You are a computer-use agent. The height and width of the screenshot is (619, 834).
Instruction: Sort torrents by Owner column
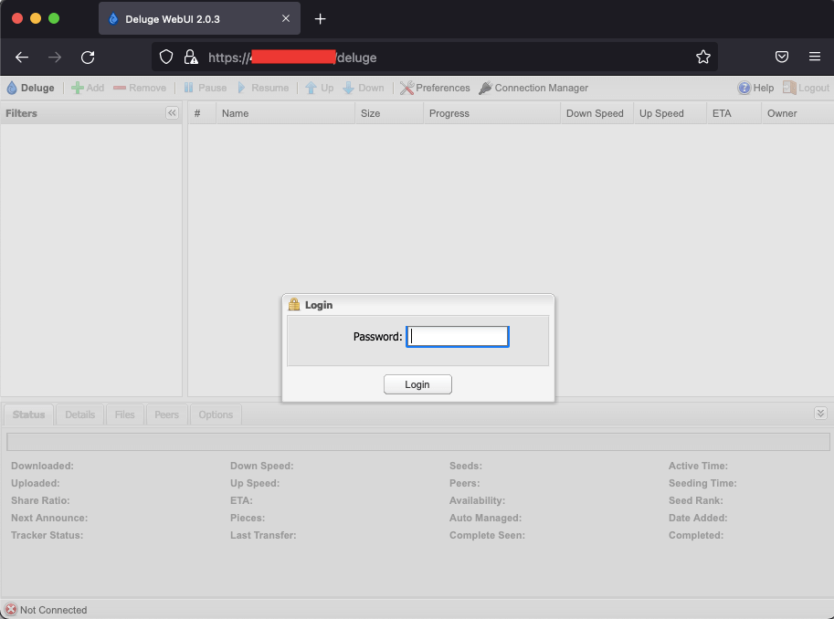(x=797, y=113)
